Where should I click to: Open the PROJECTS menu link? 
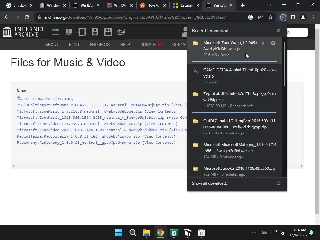[x=100, y=44]
